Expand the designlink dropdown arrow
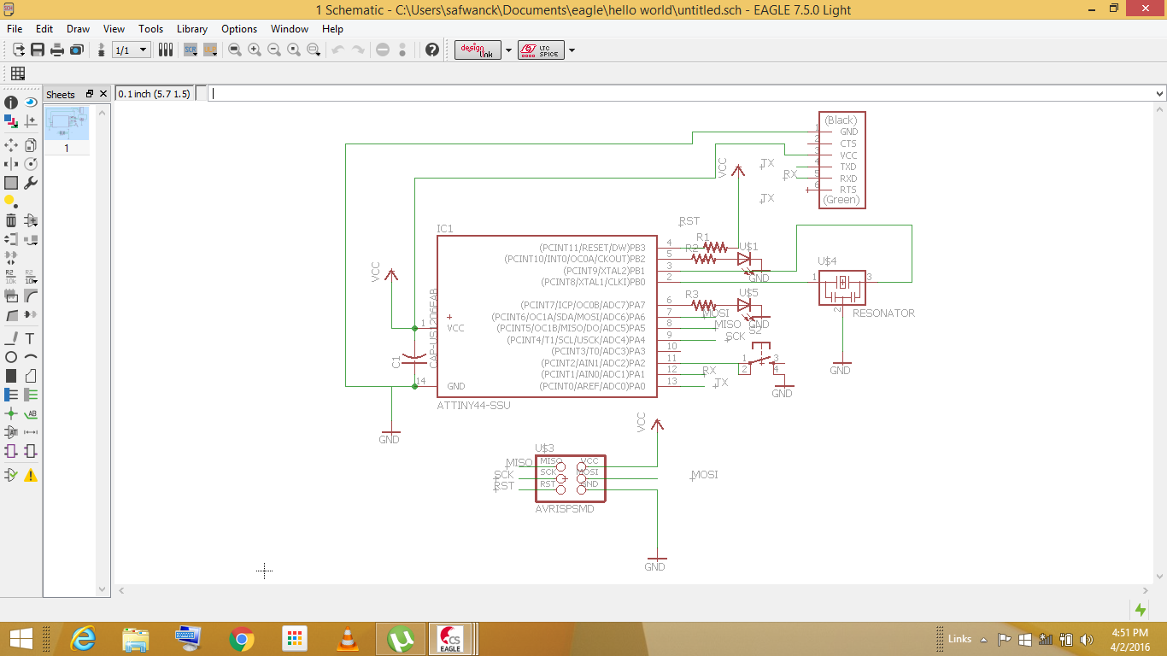 click(x=508, y=50)
